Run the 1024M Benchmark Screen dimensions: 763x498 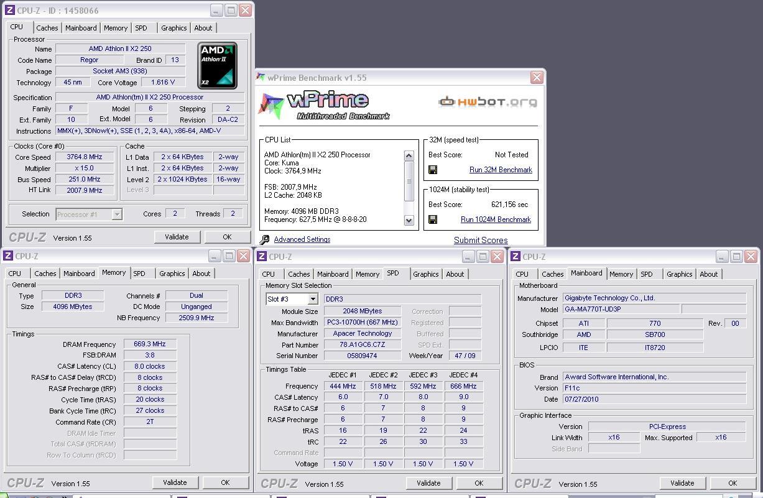[x=496, y=219]
